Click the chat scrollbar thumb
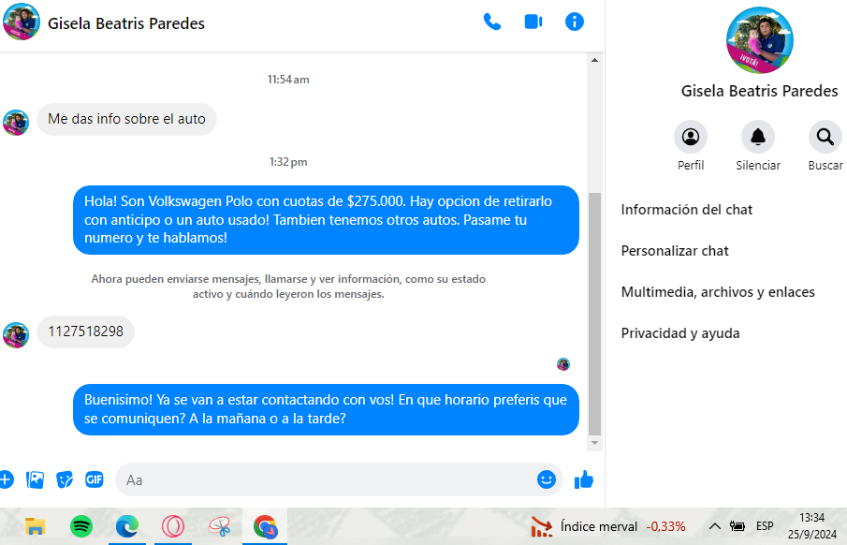847x545 pixels. tap(594, 314)
